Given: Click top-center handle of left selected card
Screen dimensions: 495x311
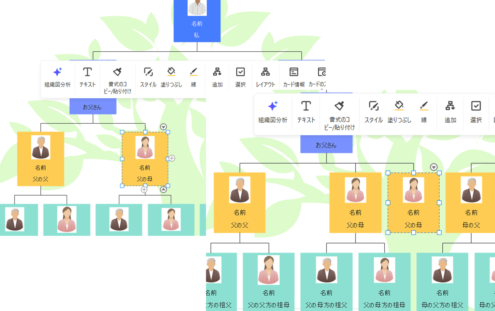Looking at the screenshot, I should pos(145,132).
